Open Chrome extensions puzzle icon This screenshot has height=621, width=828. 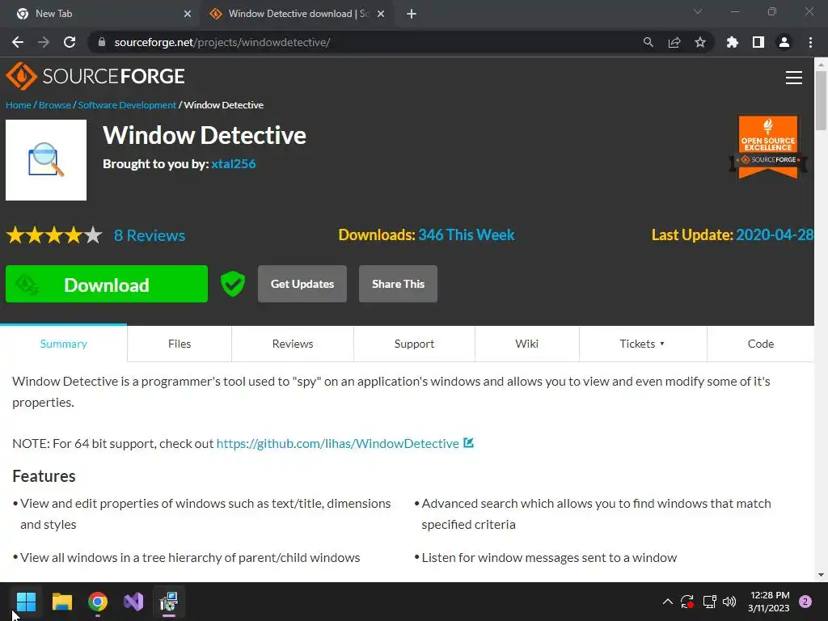tap(733, 42)
